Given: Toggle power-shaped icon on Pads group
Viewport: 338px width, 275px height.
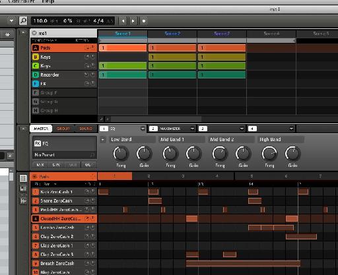Looking at the screenshot, I should point(93,47).
